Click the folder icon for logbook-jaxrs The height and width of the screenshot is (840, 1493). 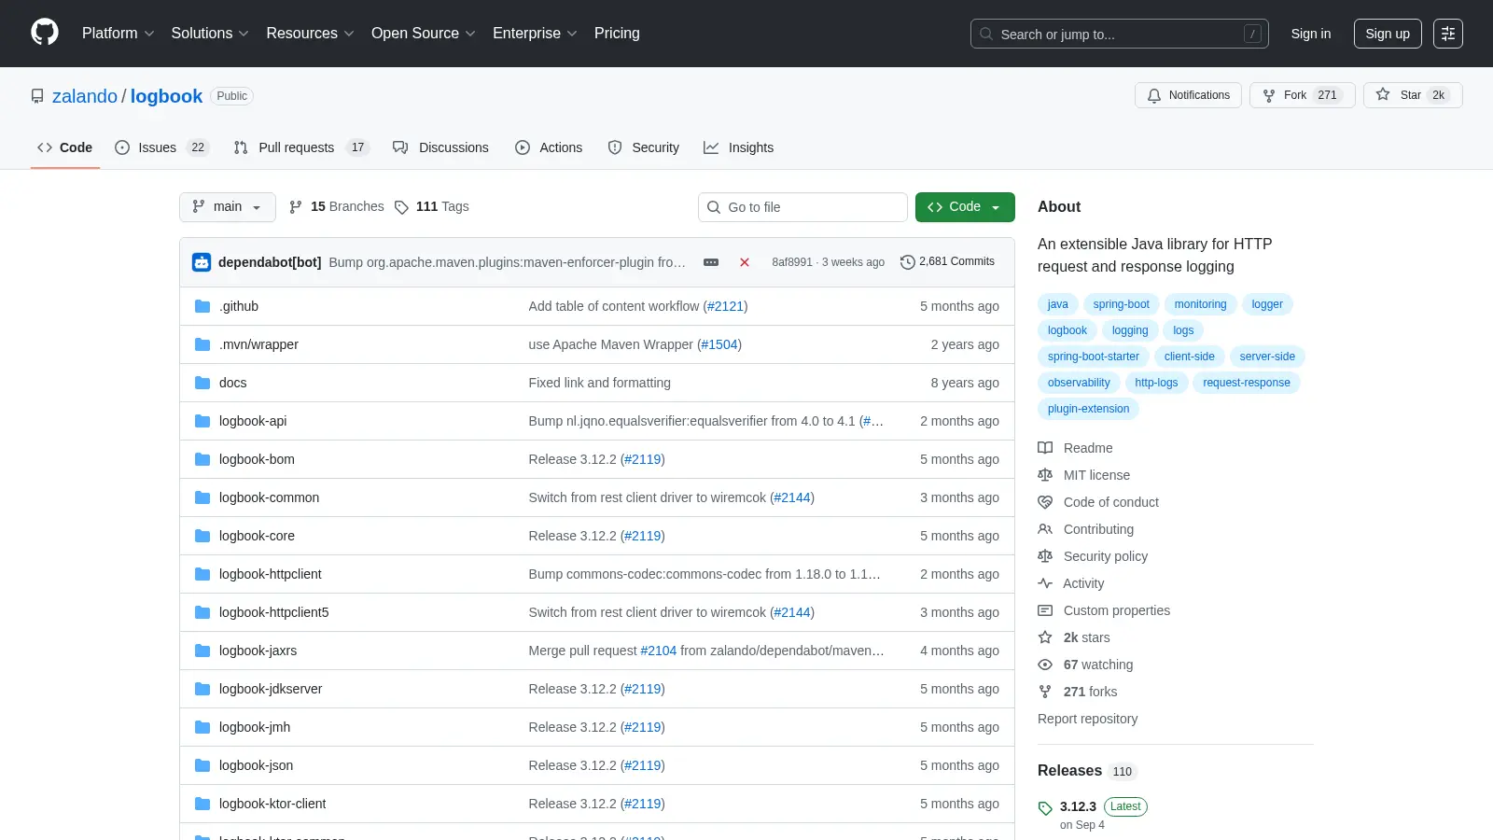[x=202, y=651]
